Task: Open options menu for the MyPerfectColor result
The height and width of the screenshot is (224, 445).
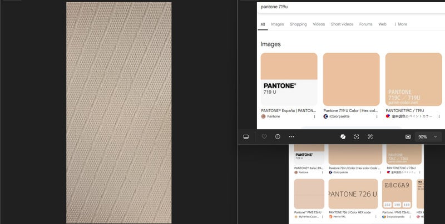Action: [323, 217]
